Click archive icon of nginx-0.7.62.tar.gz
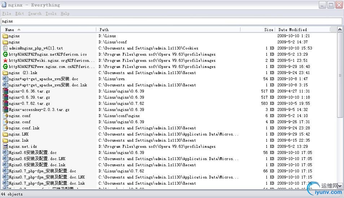The height and width of the screenshot is (198, 344). click(x=5, y=103)
